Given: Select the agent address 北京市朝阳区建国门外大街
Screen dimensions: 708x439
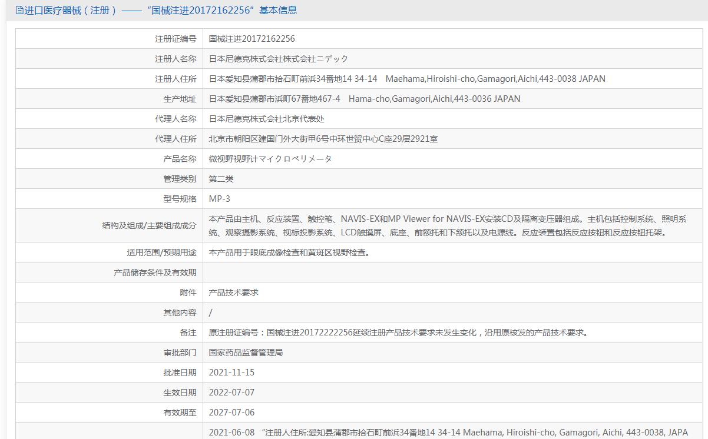Looking at the screenshot, I should point(323,139).
